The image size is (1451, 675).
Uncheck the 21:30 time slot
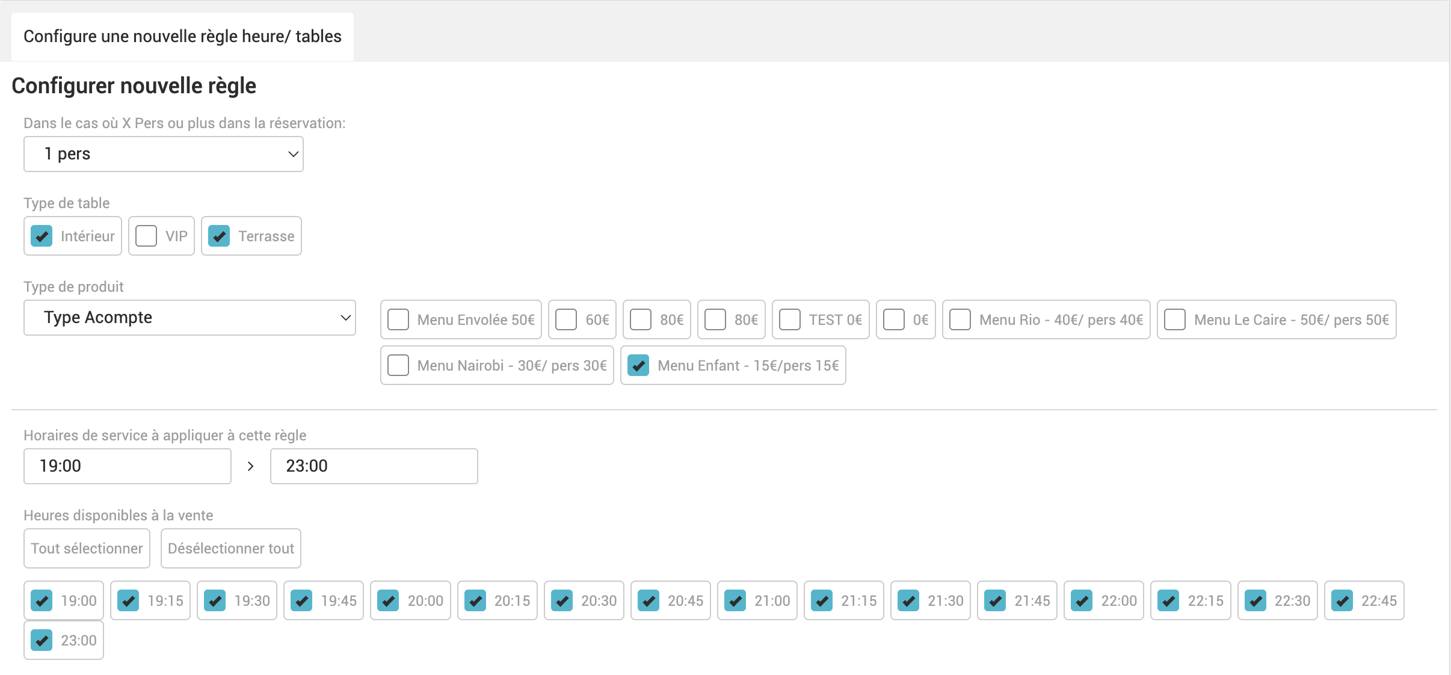908,600
